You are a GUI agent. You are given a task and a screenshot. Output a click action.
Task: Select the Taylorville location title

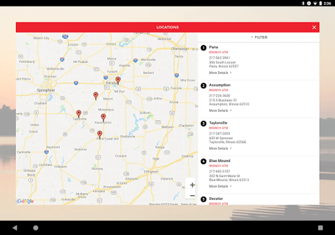(x=218, y=123)
